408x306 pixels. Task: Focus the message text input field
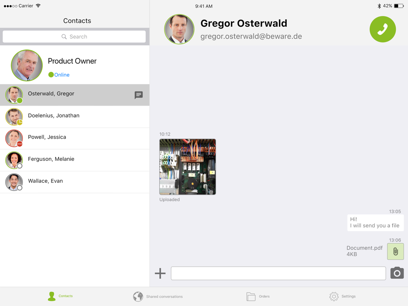[x=278, y=273]
